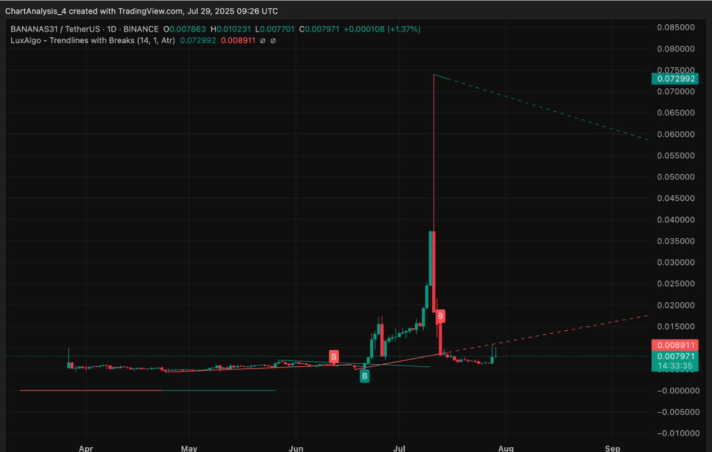Select the Jul label on the time axis

399,448
